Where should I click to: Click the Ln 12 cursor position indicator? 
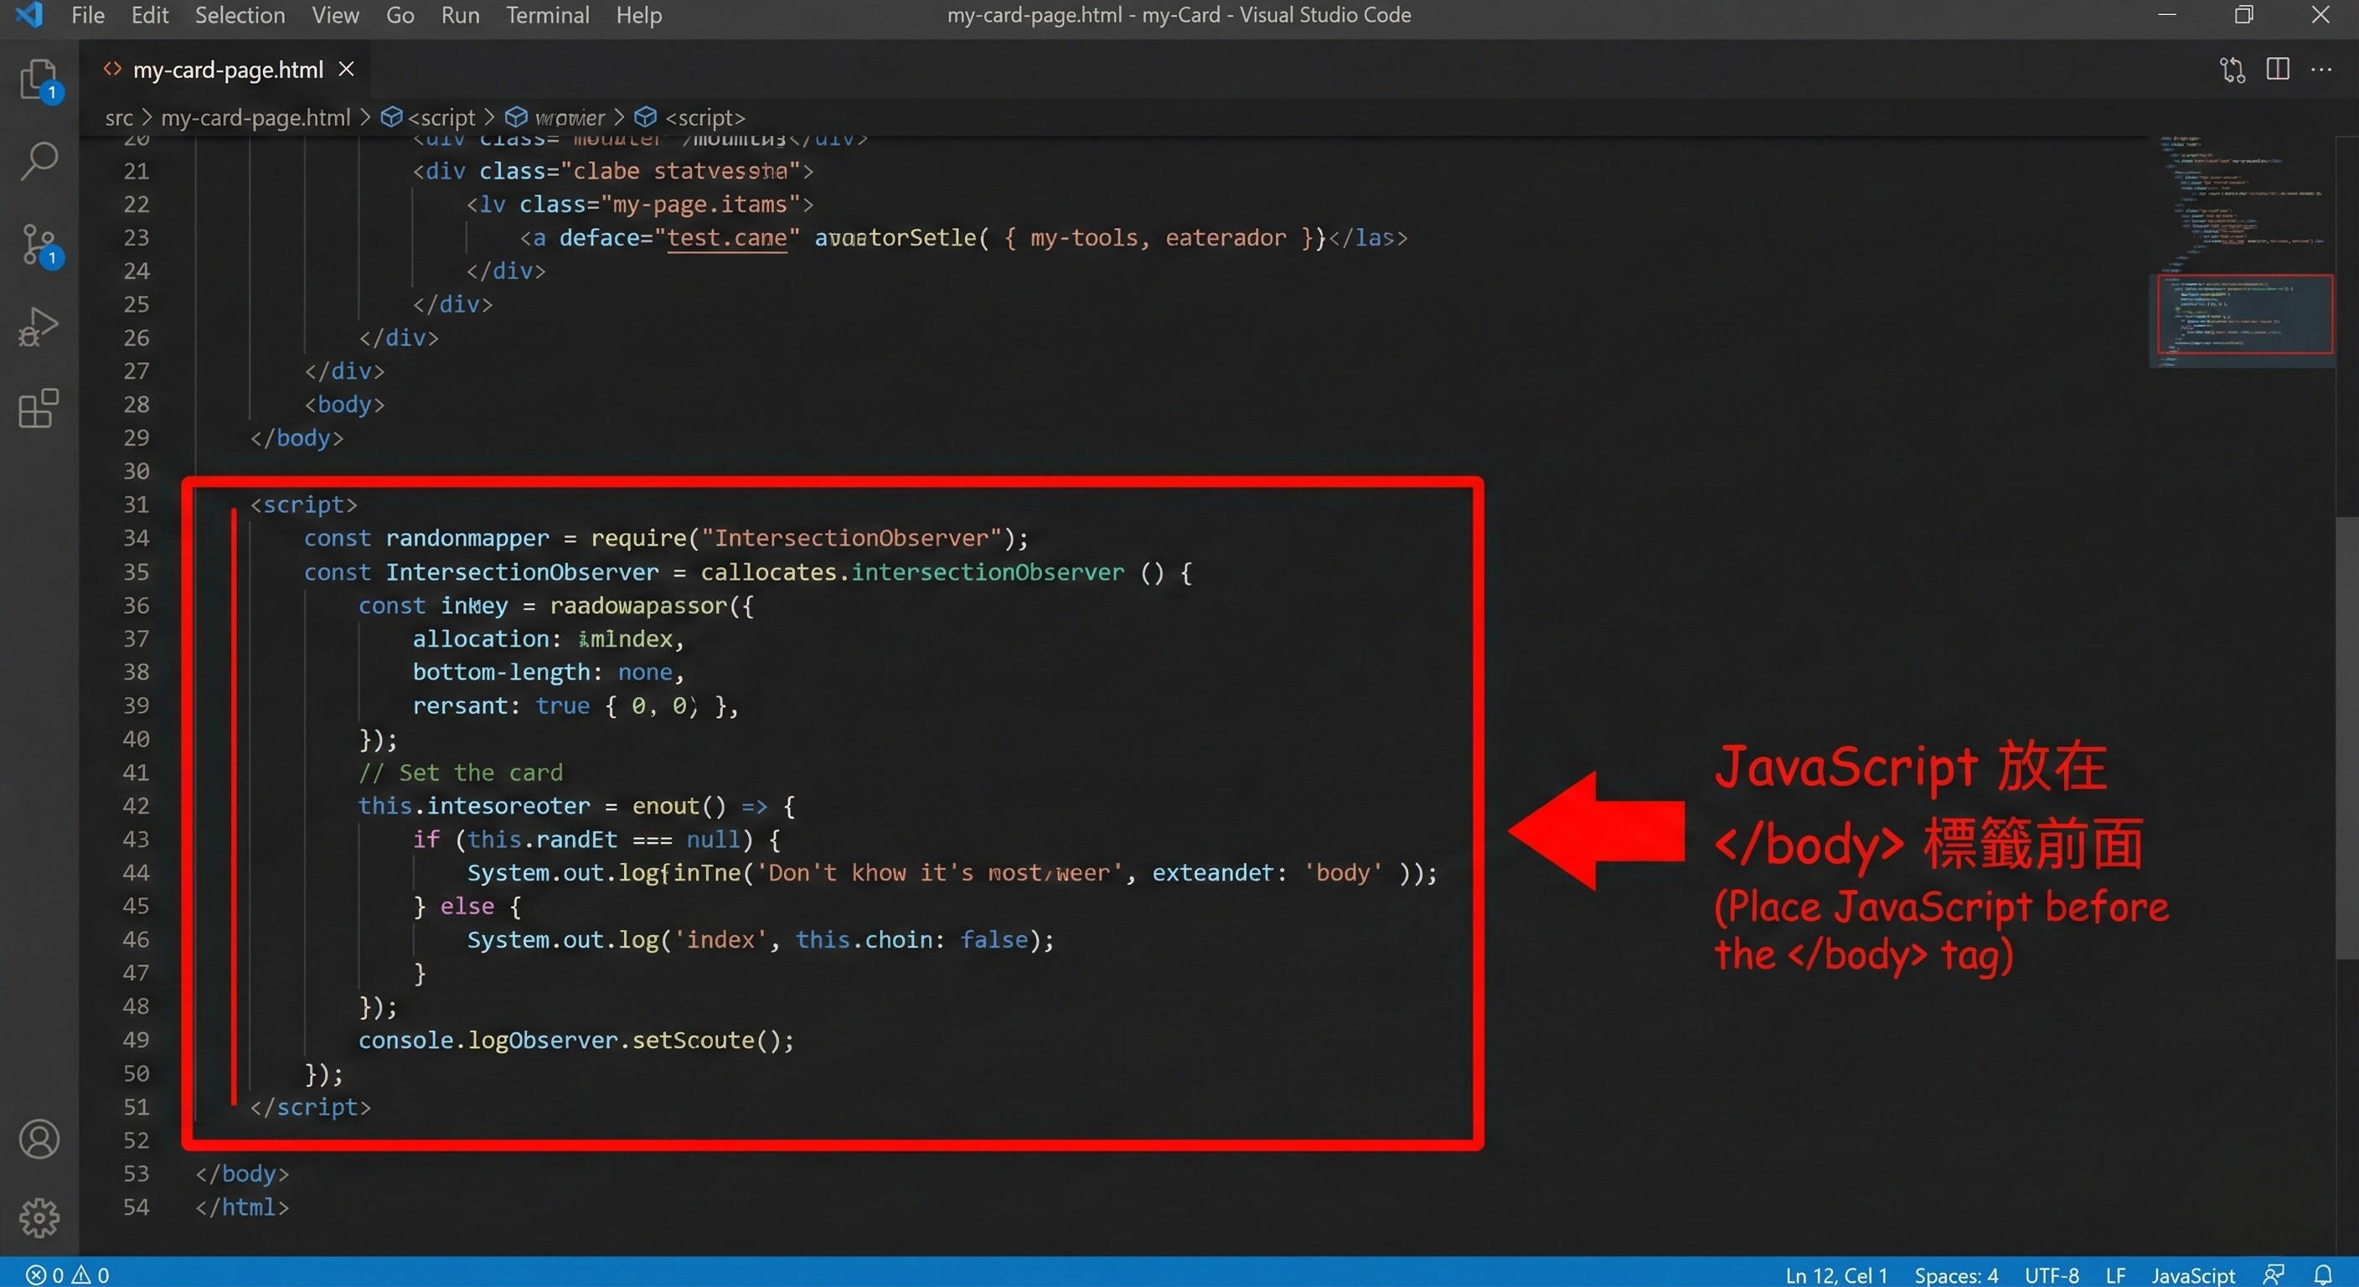tap(1835, 1275)
